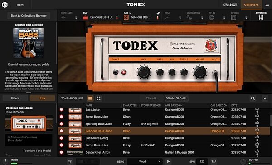This screenshot has width=272, height=165.
Task: Open the tone model search
Action: coord(253,99)
